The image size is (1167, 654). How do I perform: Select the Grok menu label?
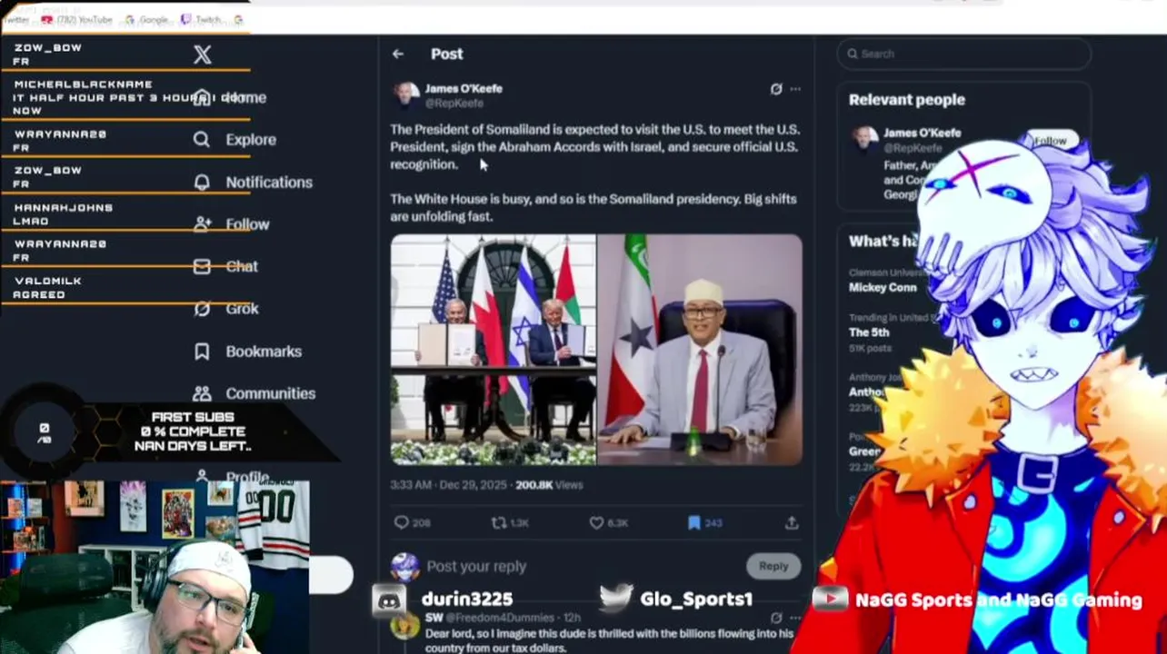[x=243, y=309]
